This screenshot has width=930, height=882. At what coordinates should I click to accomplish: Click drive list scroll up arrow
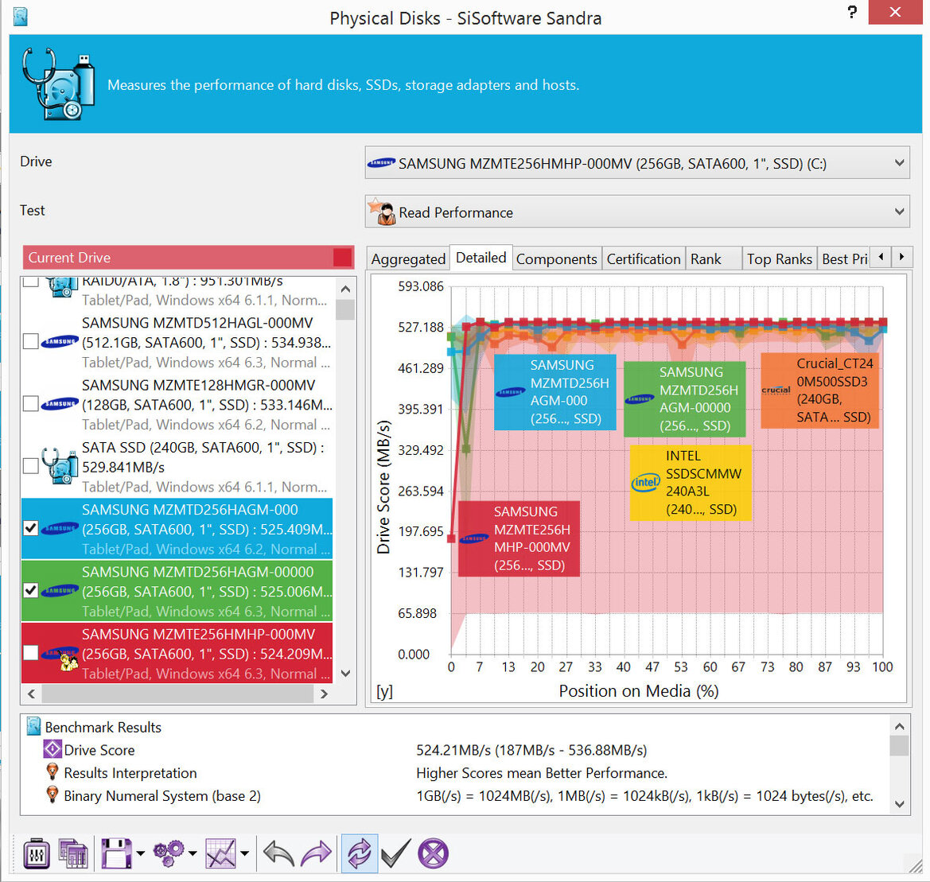coord(346,289)
